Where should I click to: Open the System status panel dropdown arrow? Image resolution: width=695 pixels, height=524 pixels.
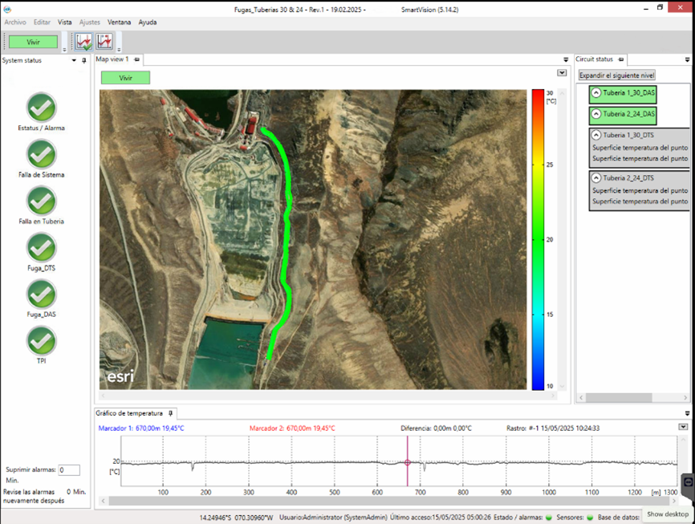click(74, 60)
